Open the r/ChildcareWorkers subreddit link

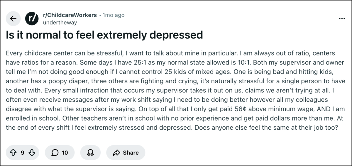tap(70, 15)
